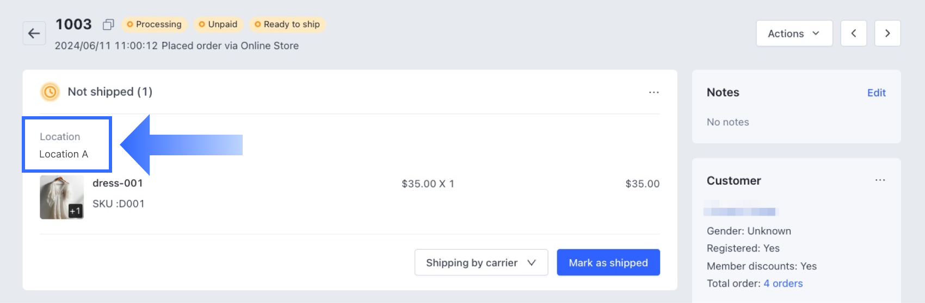Click the back arrow button
Screen dimensions: 925x303
[34, 34]
